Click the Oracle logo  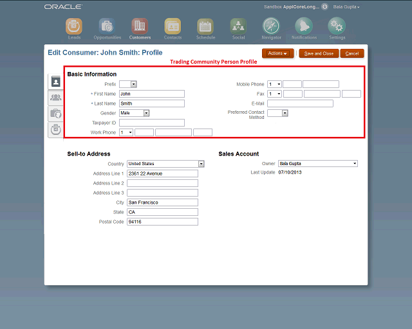[x=63, y=7]
